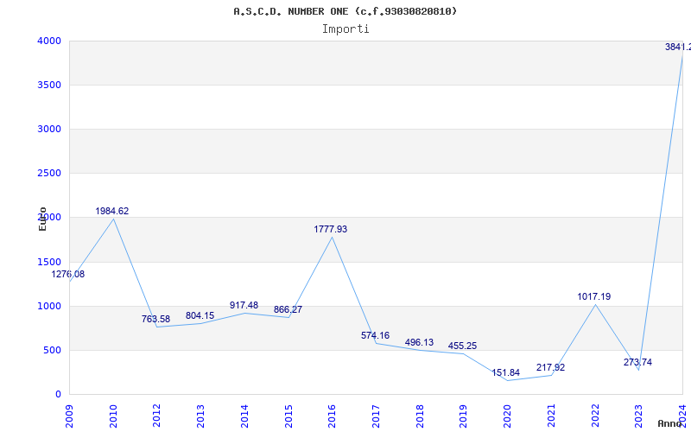Select the 455.25 data label
The width and height of the screenshot is (691, 432).
coord(462,346)
